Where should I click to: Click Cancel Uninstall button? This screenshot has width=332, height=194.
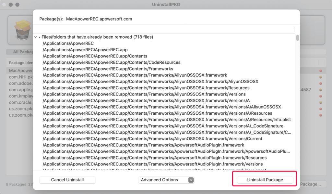click(x=67, y=180)
